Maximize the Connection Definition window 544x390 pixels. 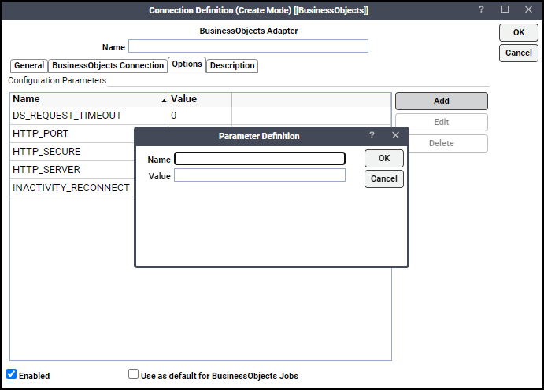(x=505, y=9)
